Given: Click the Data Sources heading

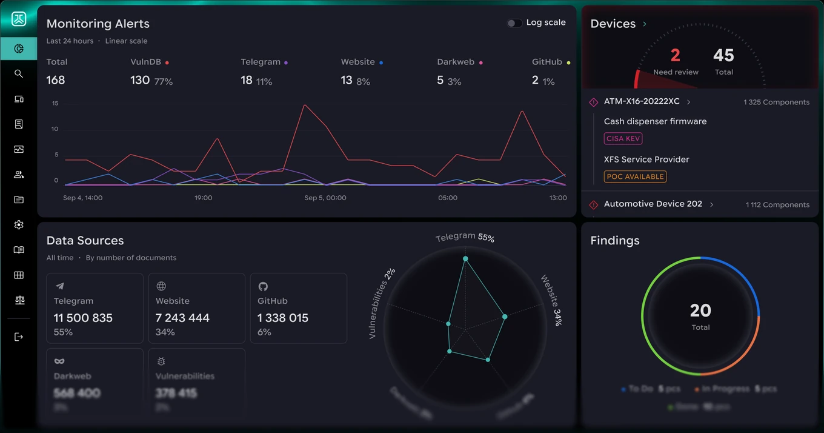Looking at the screenshot, I should (85, 241).
